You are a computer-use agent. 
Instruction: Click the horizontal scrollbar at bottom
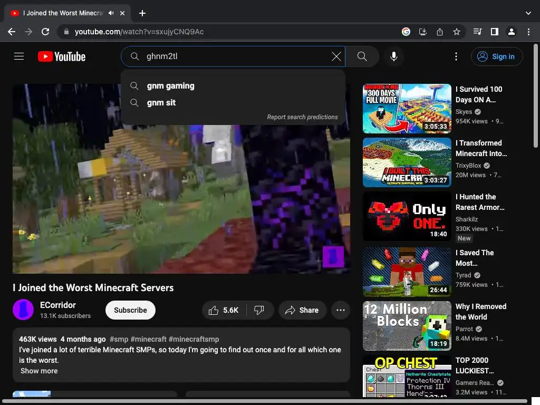tap(265, 401)
